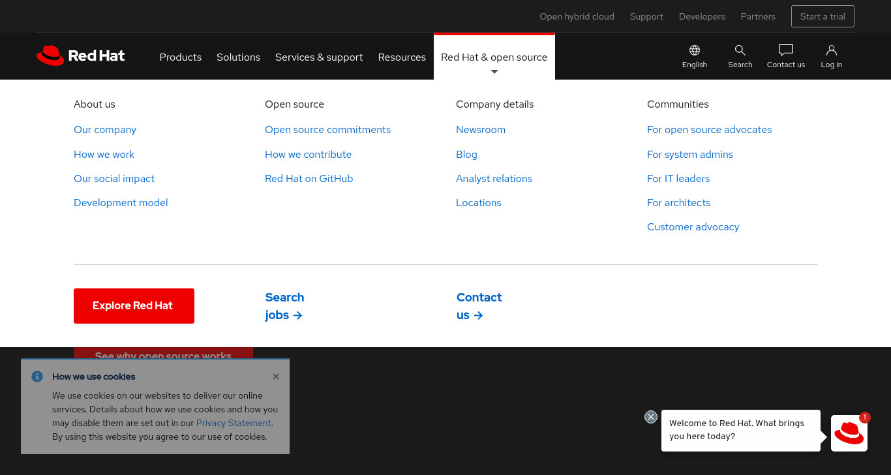
Task: Open the Support link
Action: 646,16
